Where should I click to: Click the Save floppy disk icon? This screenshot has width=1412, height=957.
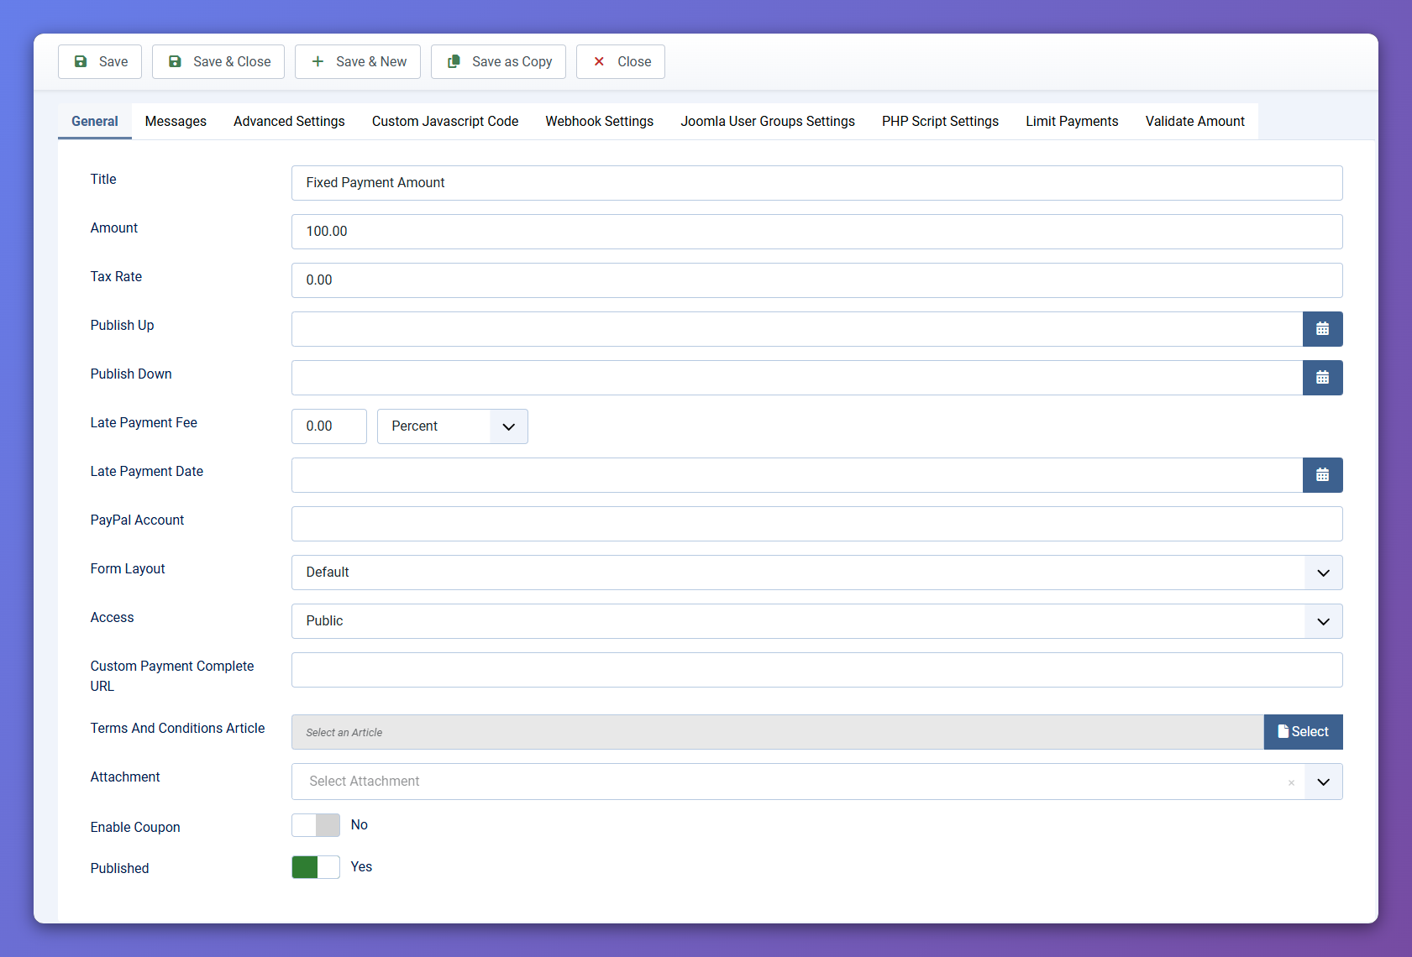(x=81, y=61)
